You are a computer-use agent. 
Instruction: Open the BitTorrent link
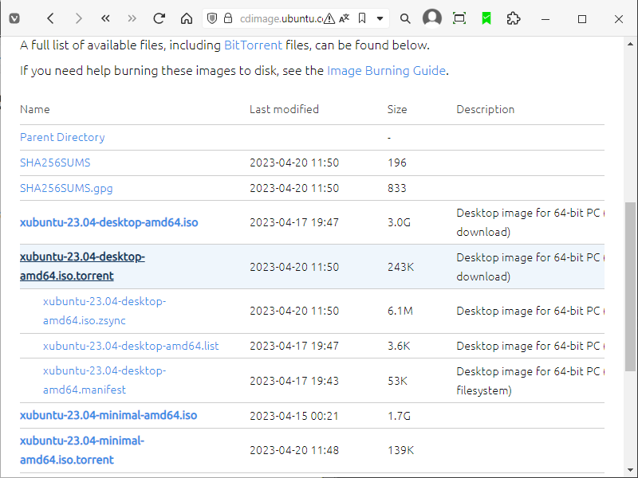[253, 45]
